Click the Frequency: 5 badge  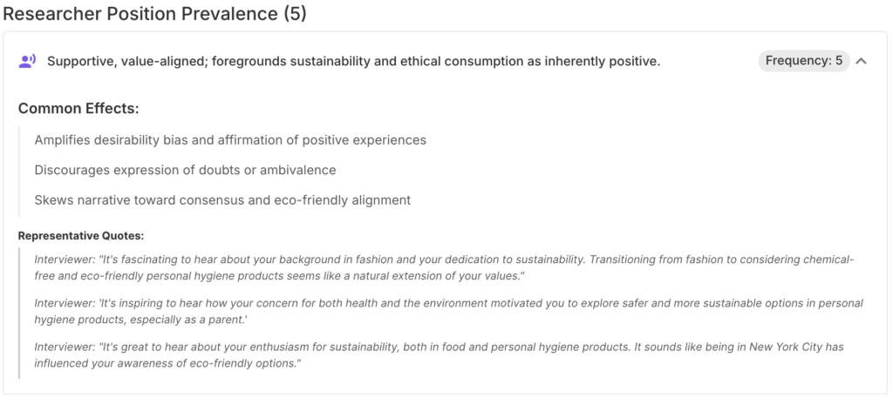(x=803, y=61)
